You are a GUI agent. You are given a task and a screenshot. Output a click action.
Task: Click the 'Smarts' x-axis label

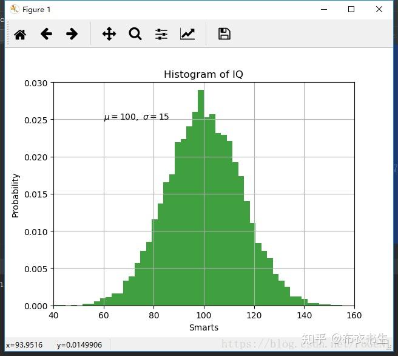[204, 327]
